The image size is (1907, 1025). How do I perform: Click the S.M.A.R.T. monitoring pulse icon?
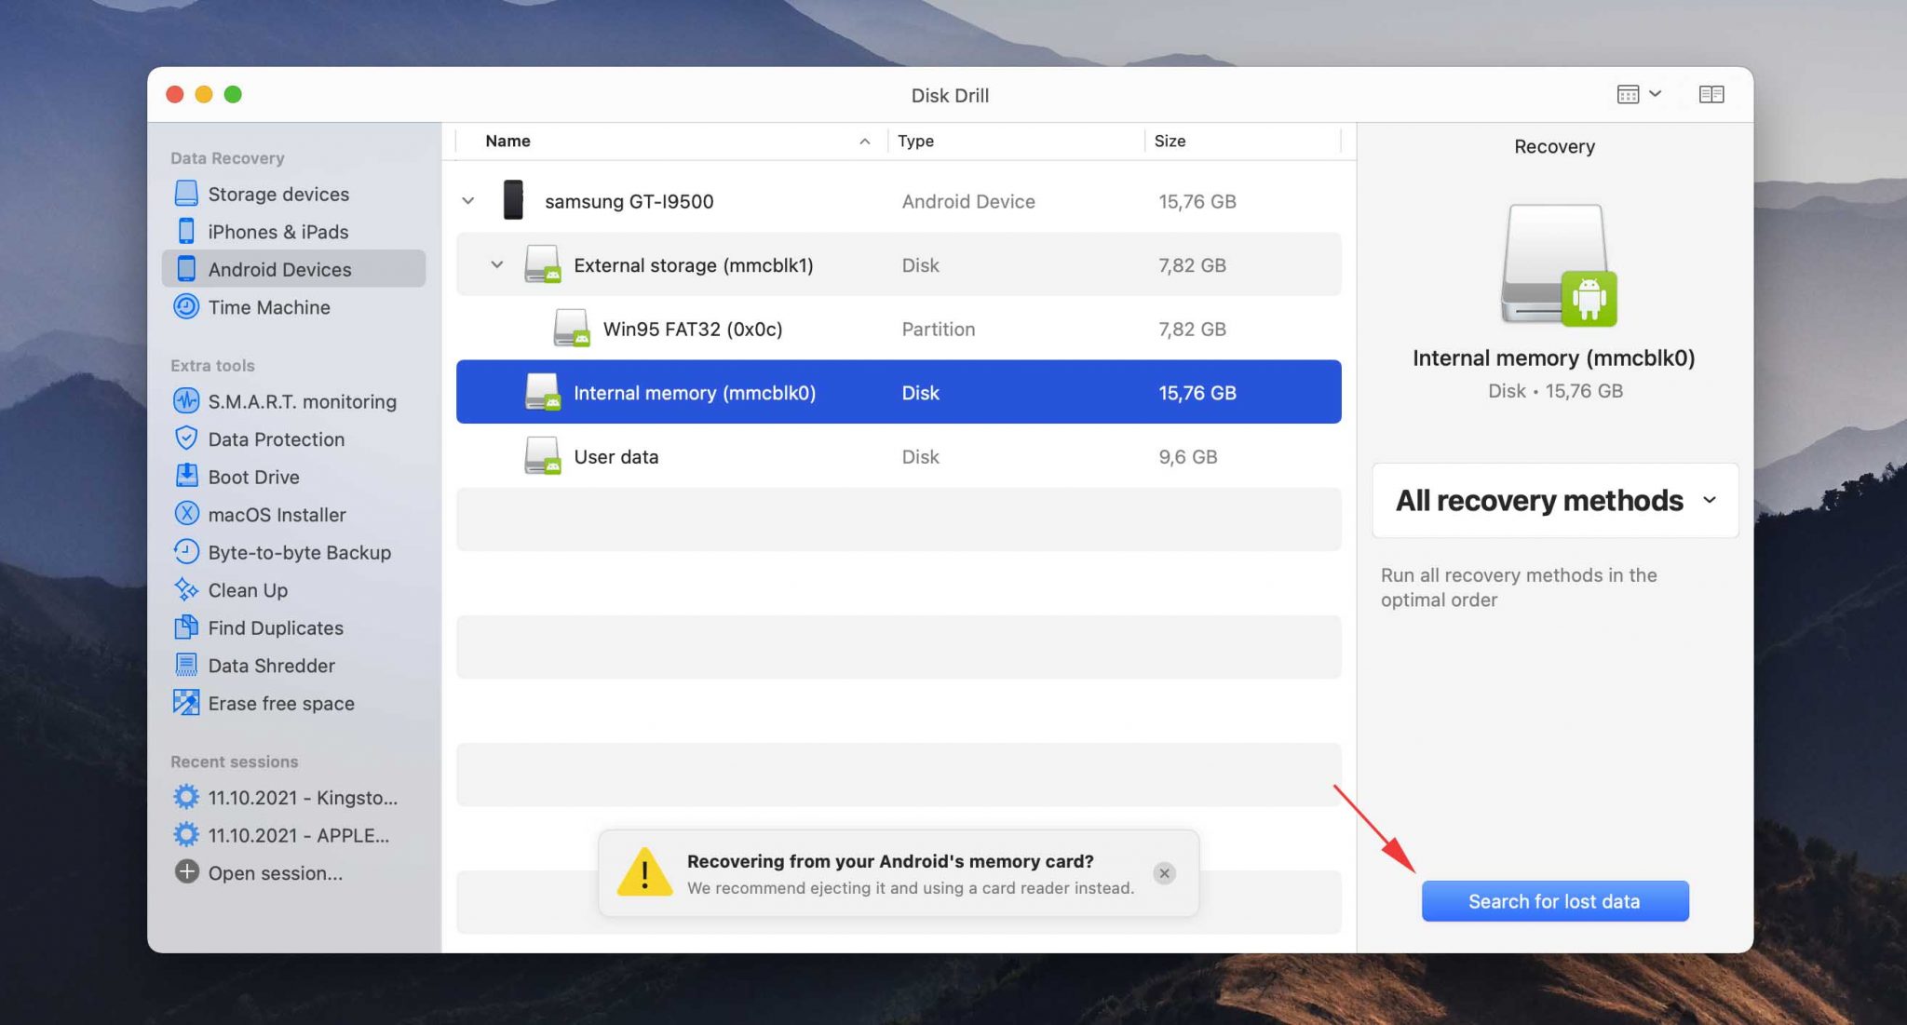click(x=186, y=401)
